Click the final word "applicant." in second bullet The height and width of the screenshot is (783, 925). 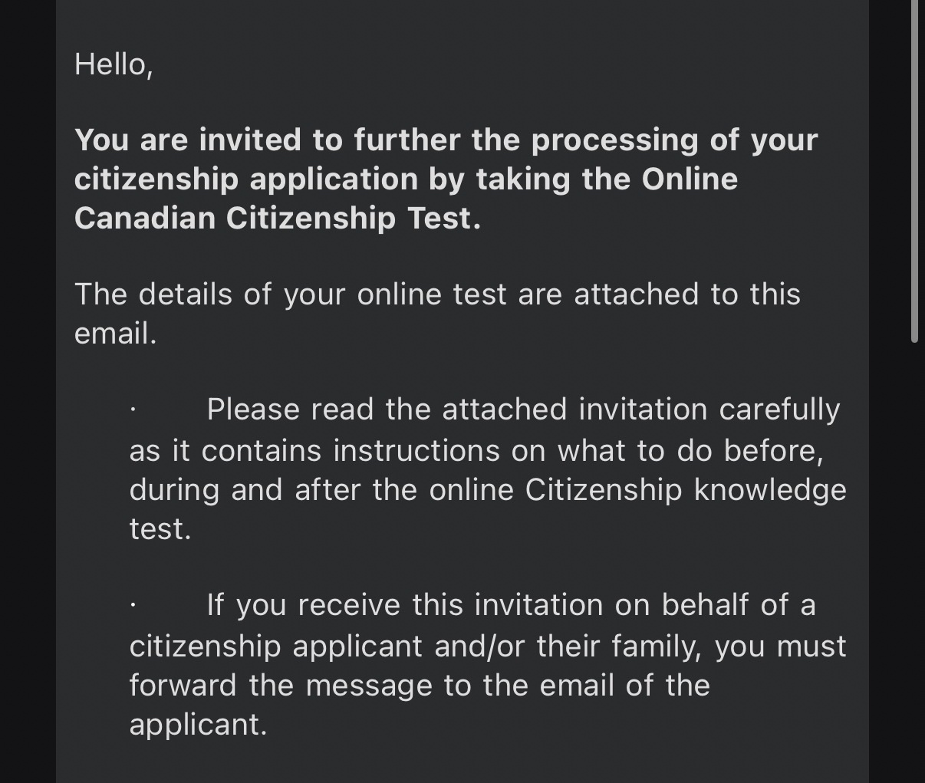pos(198,724)
